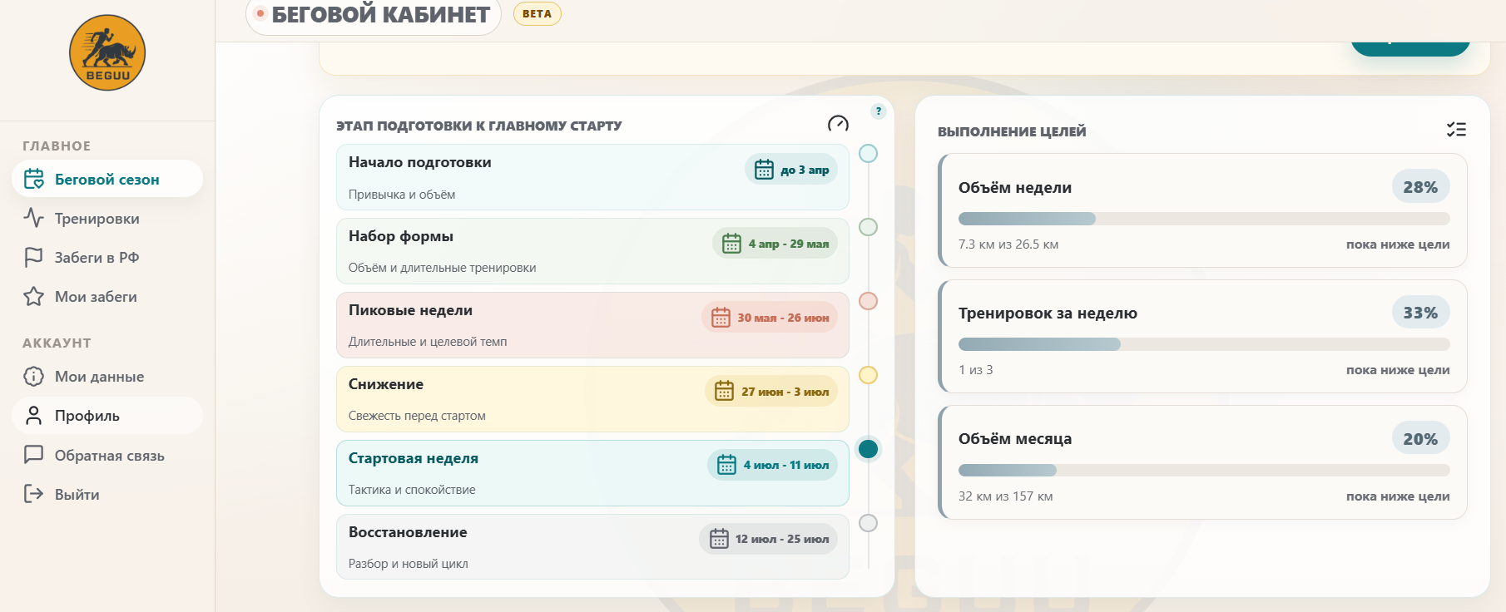Select the grey timeline dot for Восстановление
Image resolution: width=1506 pixels, height=612 pixels.
(x=868, y=523)
